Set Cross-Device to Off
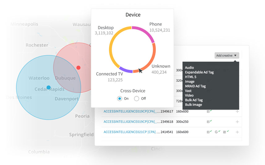This screenshot has height=165, width=265. pos(137,99)
